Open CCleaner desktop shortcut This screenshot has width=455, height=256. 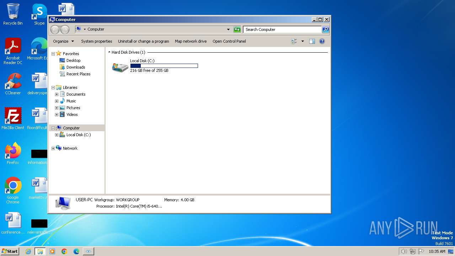(13, 84)
